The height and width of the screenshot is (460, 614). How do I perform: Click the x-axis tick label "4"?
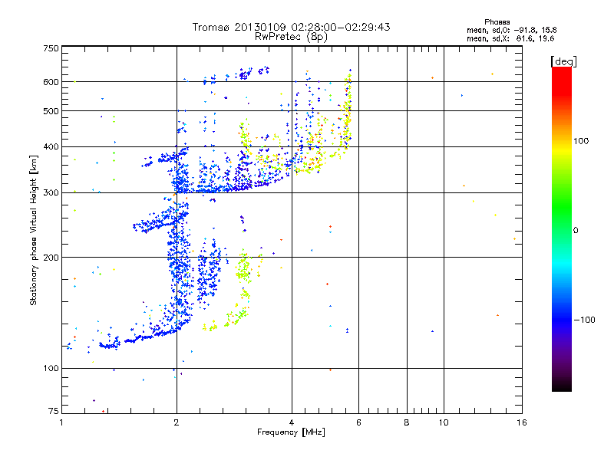pos(292,422)
